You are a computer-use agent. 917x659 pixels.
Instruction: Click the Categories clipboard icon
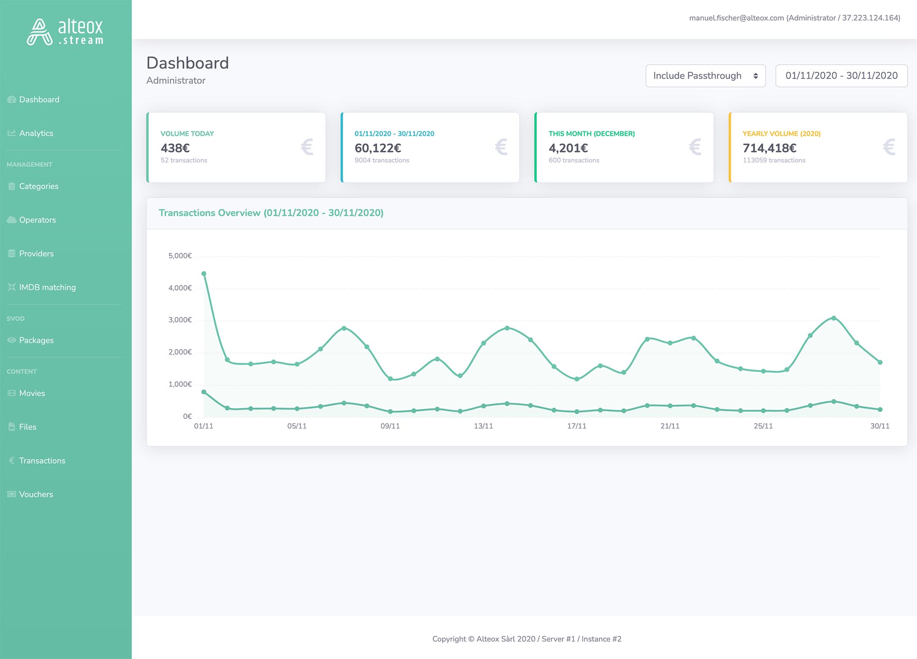(12, 186)
